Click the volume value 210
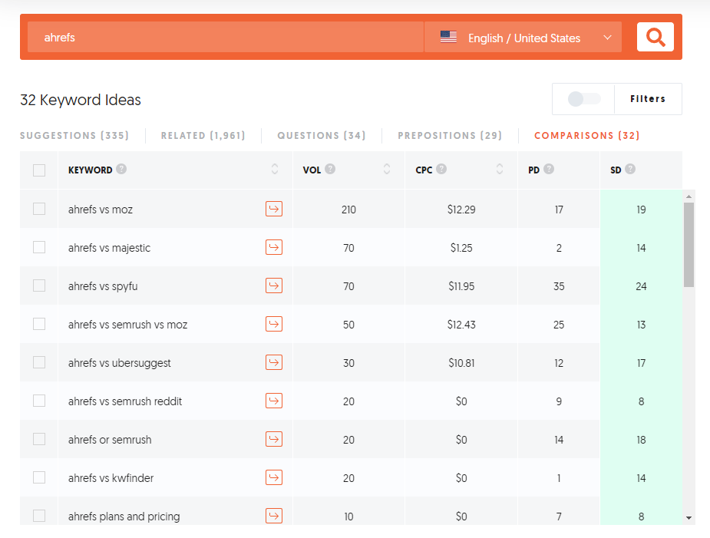This screenshot has width=710, height=538. click(348, 210)
